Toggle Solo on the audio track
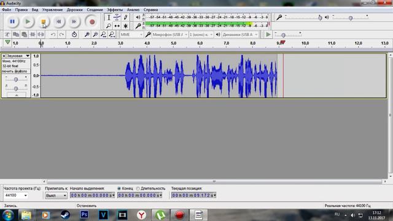Screen dimensions: 393x221 23,71
